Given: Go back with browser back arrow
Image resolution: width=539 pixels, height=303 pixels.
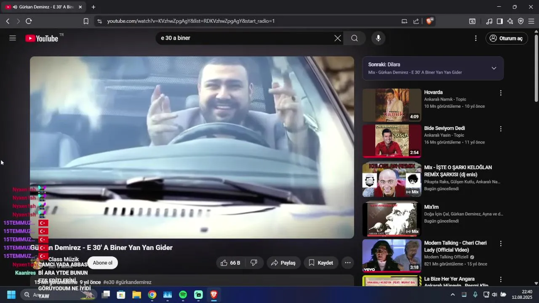Looking at the screenshot, I should (x=8, y=21).
